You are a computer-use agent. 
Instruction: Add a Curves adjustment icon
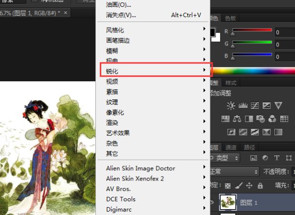click(x=255, y=106)
